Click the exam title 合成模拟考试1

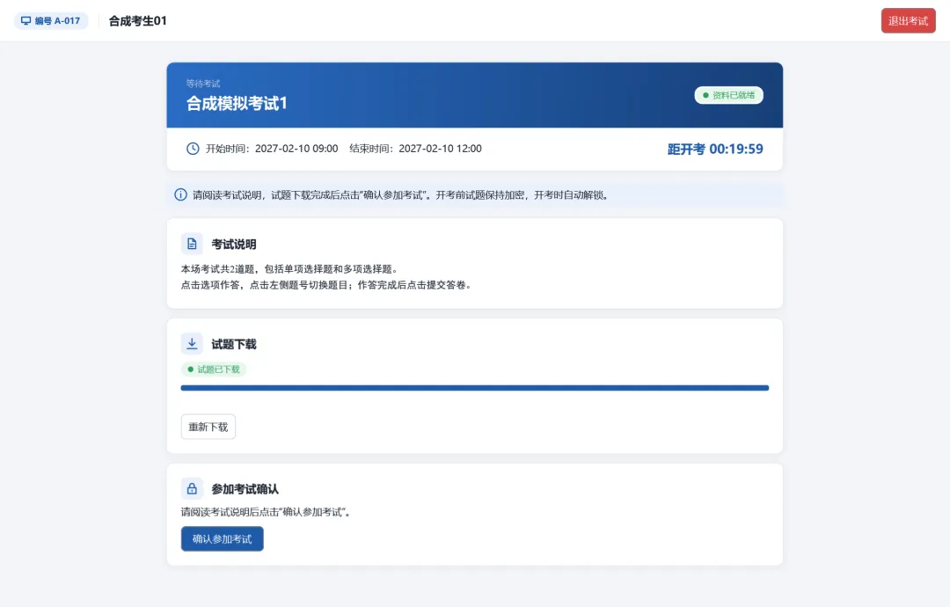pos(237,104)
